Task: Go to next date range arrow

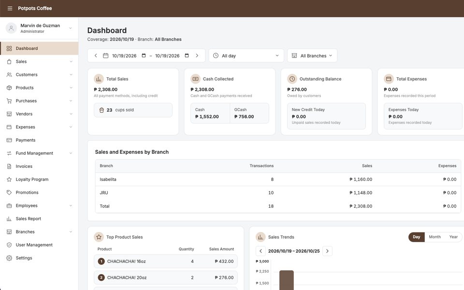Action: point(197,56)
